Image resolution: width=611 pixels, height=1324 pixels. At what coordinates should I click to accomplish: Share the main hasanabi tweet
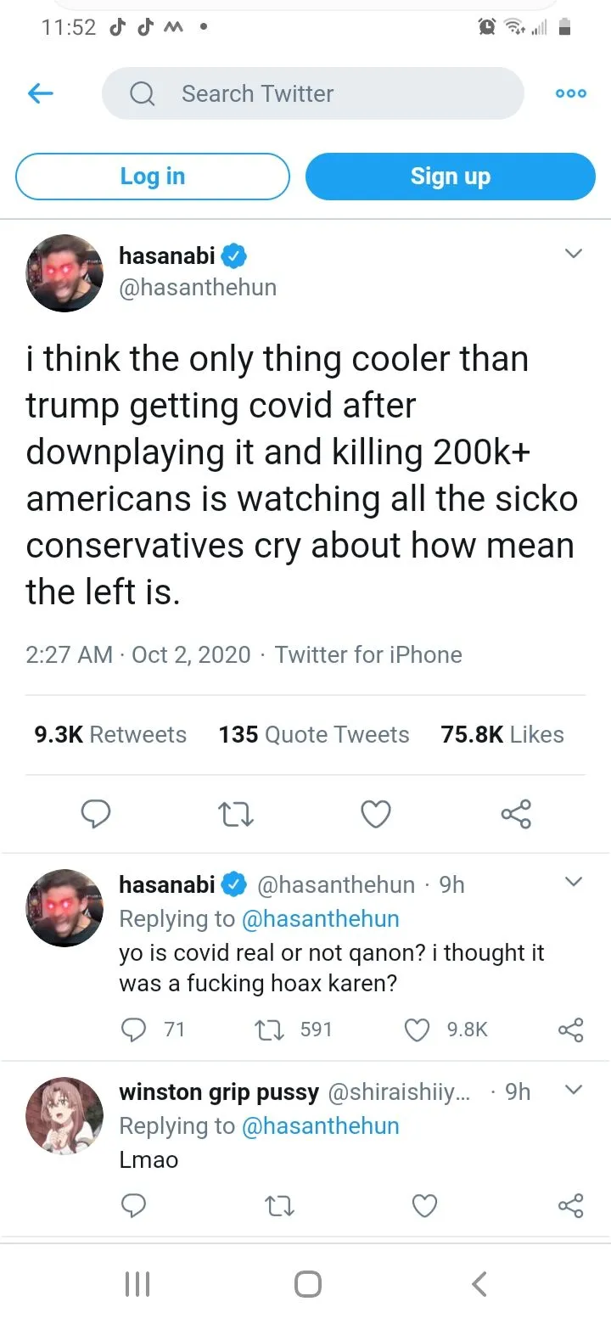516,814
